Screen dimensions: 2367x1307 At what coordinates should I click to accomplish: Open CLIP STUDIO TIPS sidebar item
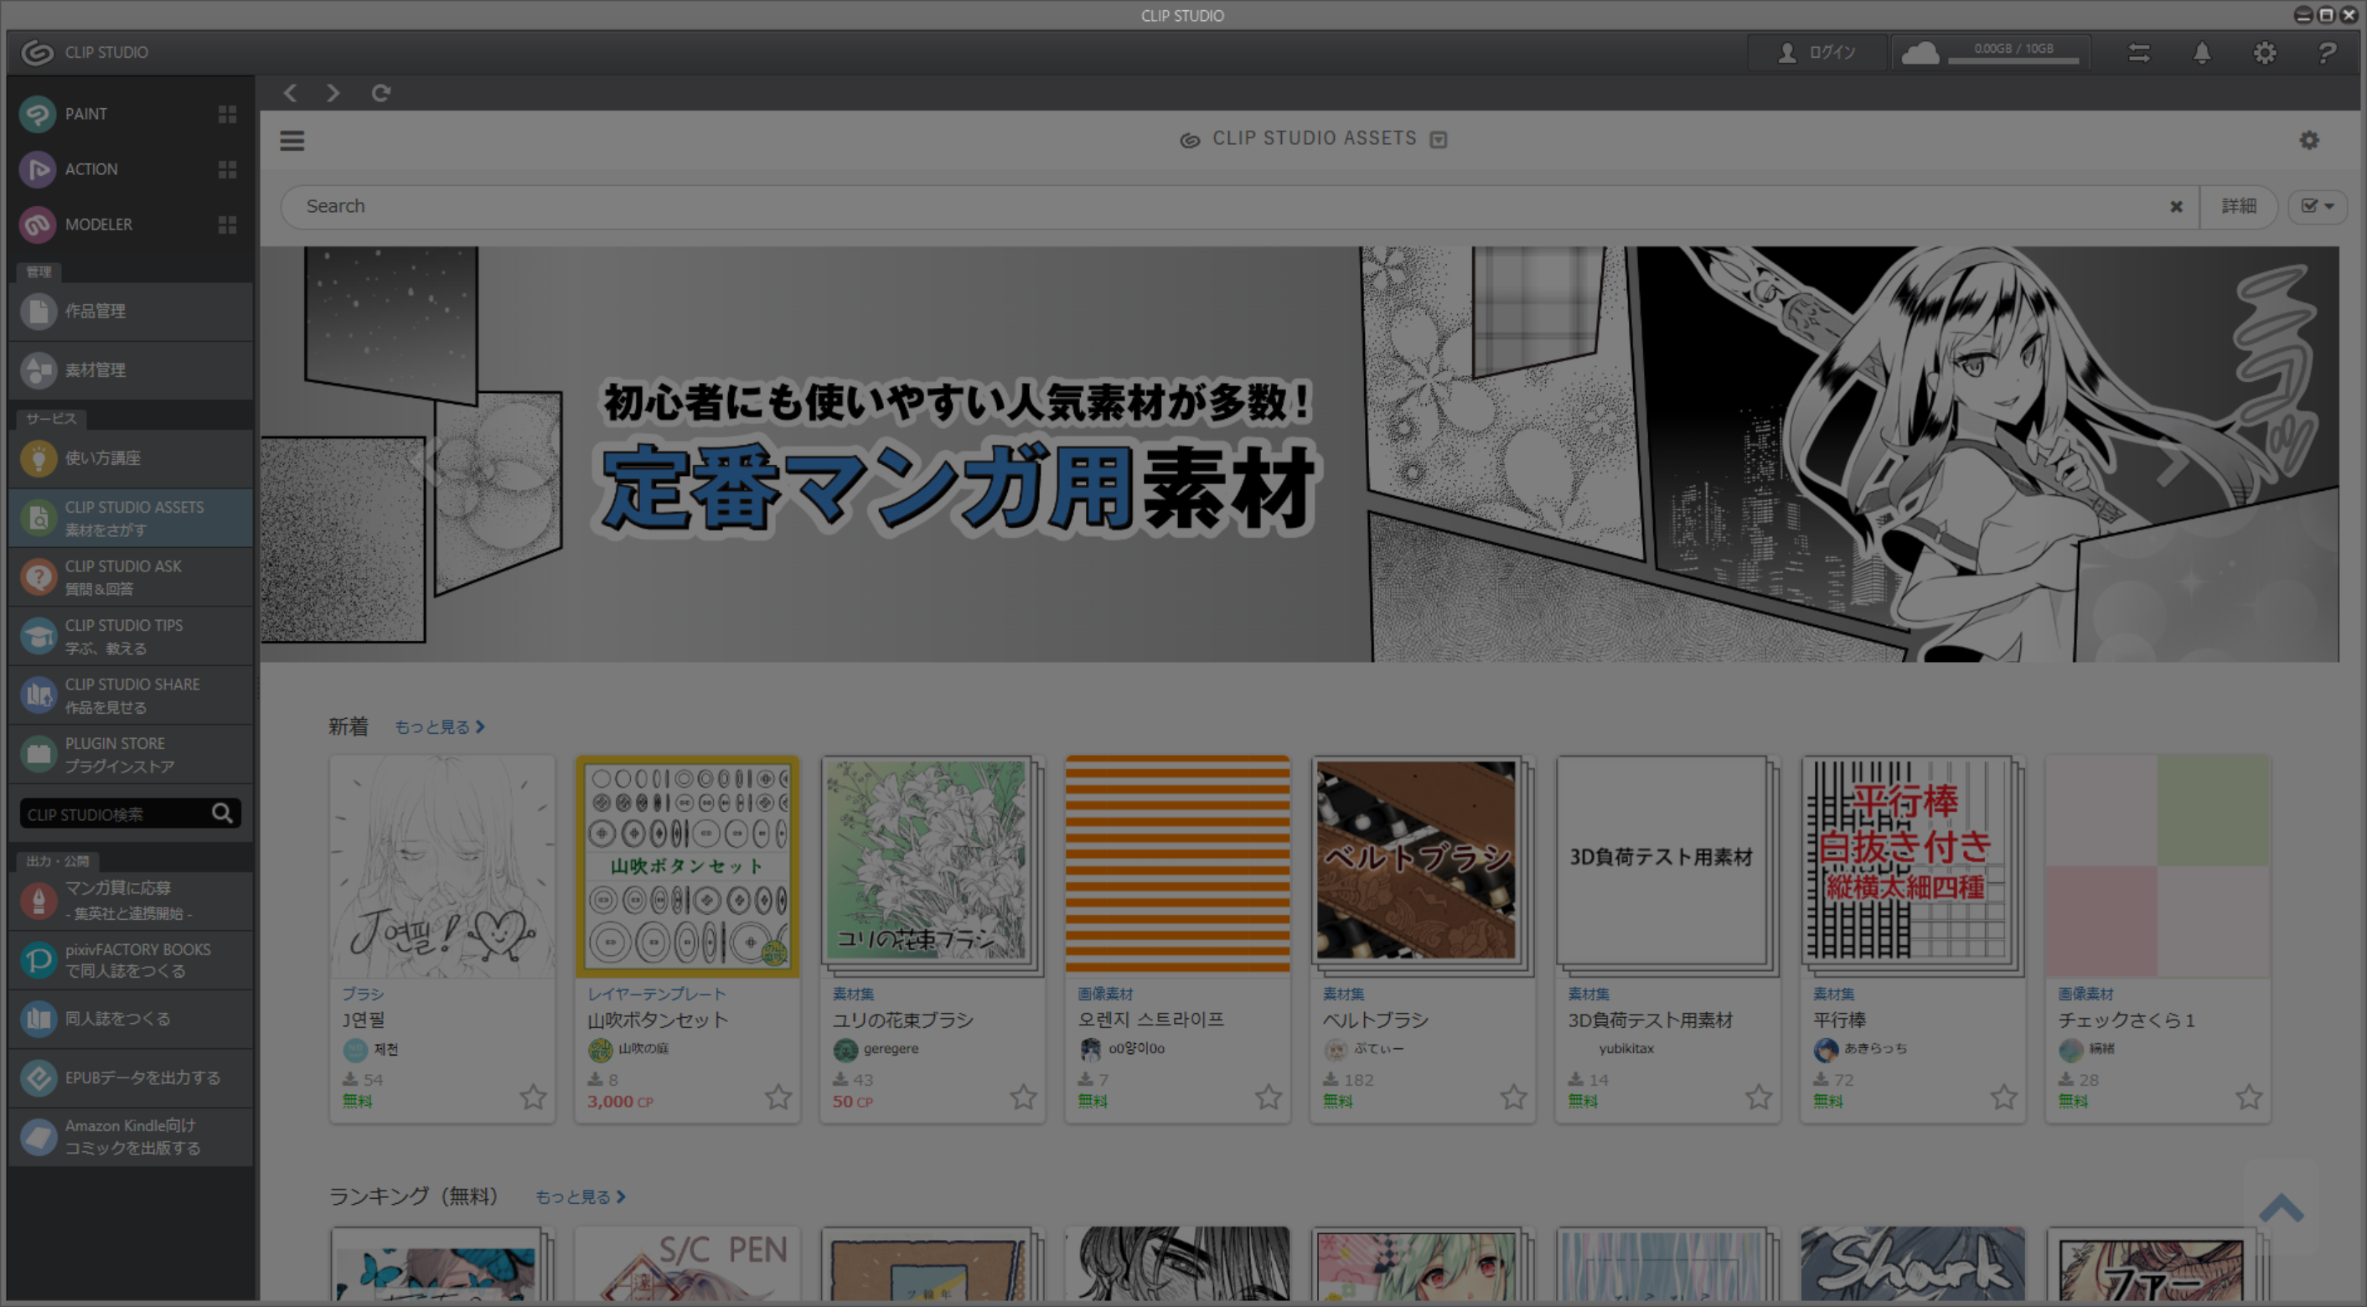pyautogui.click(x=131, y=636)
